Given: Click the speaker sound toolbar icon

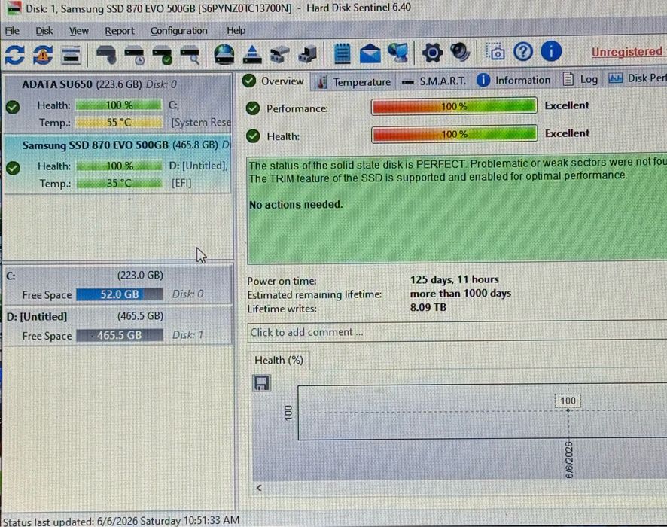Looking at the screenshot, I should pos(460,52).
